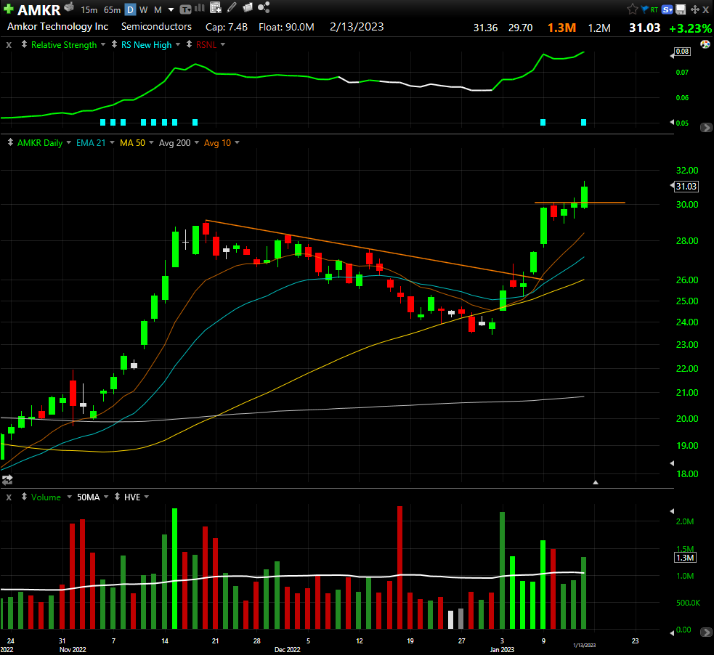
Task: Click the RT real-time indicator
Action: click(654, 9)
